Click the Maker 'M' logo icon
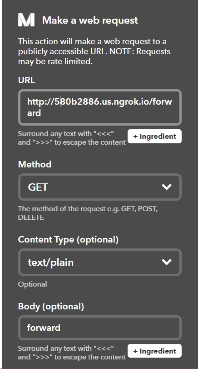The height and width of the screenshot is (369, 198). 26,20
